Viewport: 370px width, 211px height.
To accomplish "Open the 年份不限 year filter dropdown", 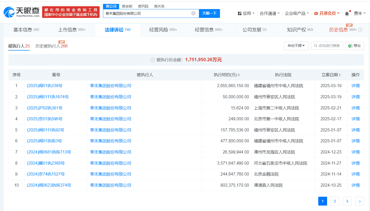I will pyautogui.click(x=296, y=46).
